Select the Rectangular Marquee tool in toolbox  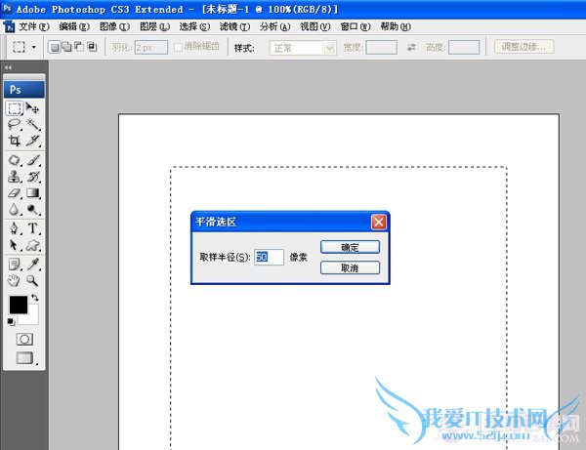(15, 108)
